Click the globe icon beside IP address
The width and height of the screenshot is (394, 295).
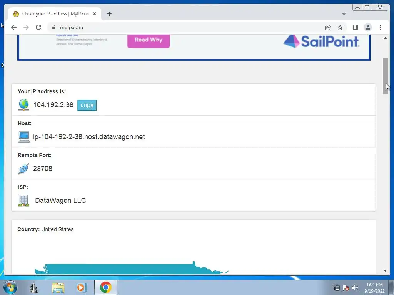tap(23, 104)
